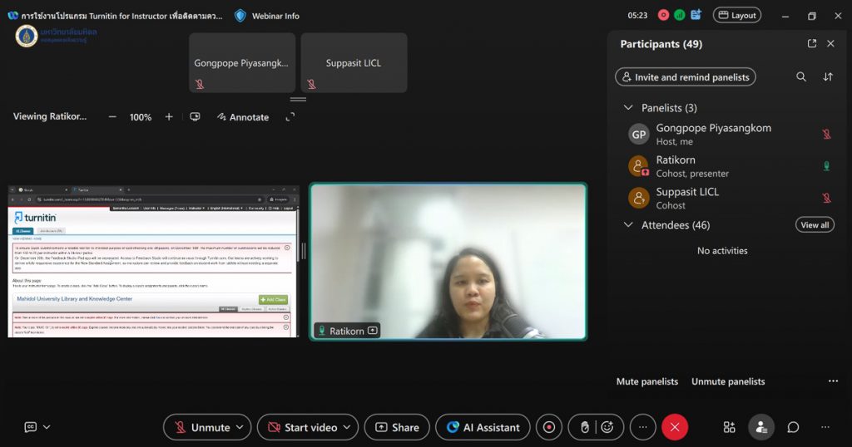Expand the Attendees section chevron

tap(628, 225)
